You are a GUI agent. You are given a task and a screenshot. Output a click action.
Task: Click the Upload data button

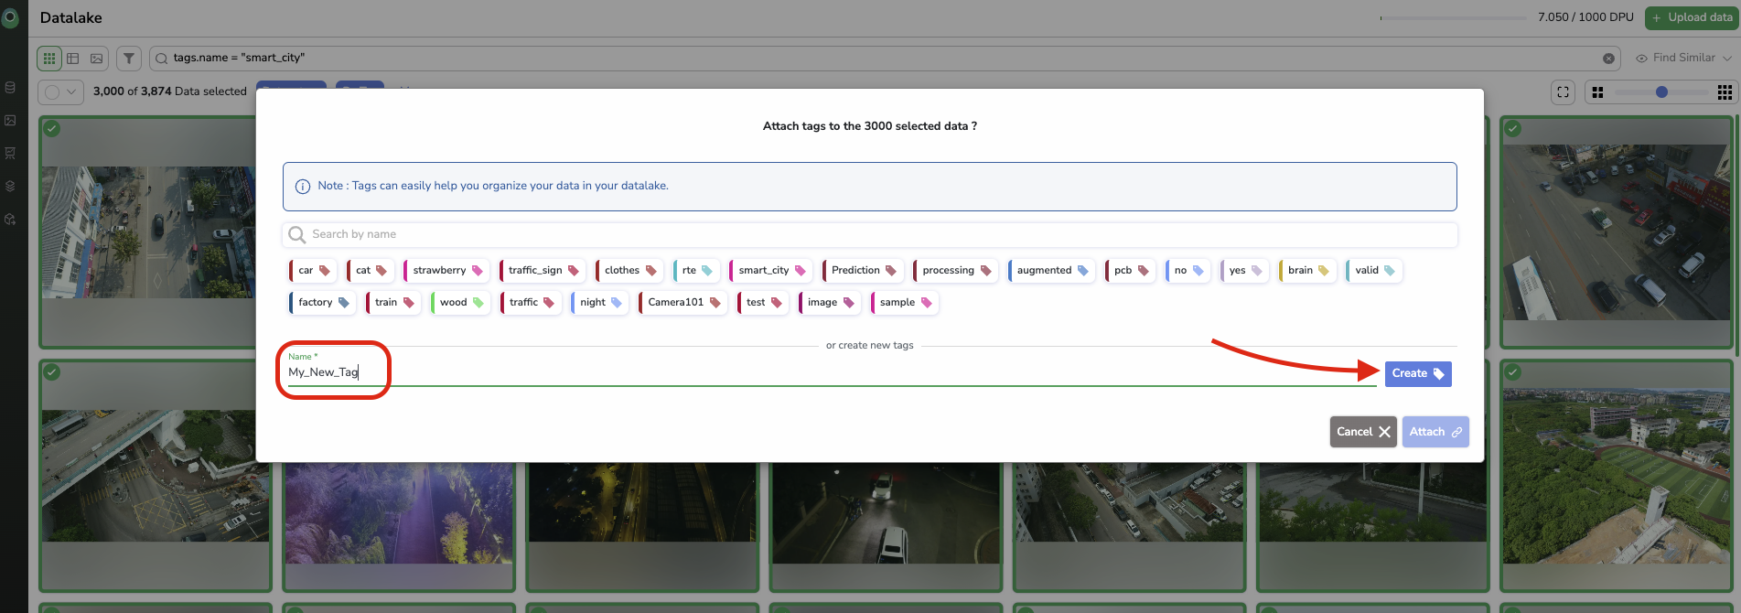coord(1692,17)
